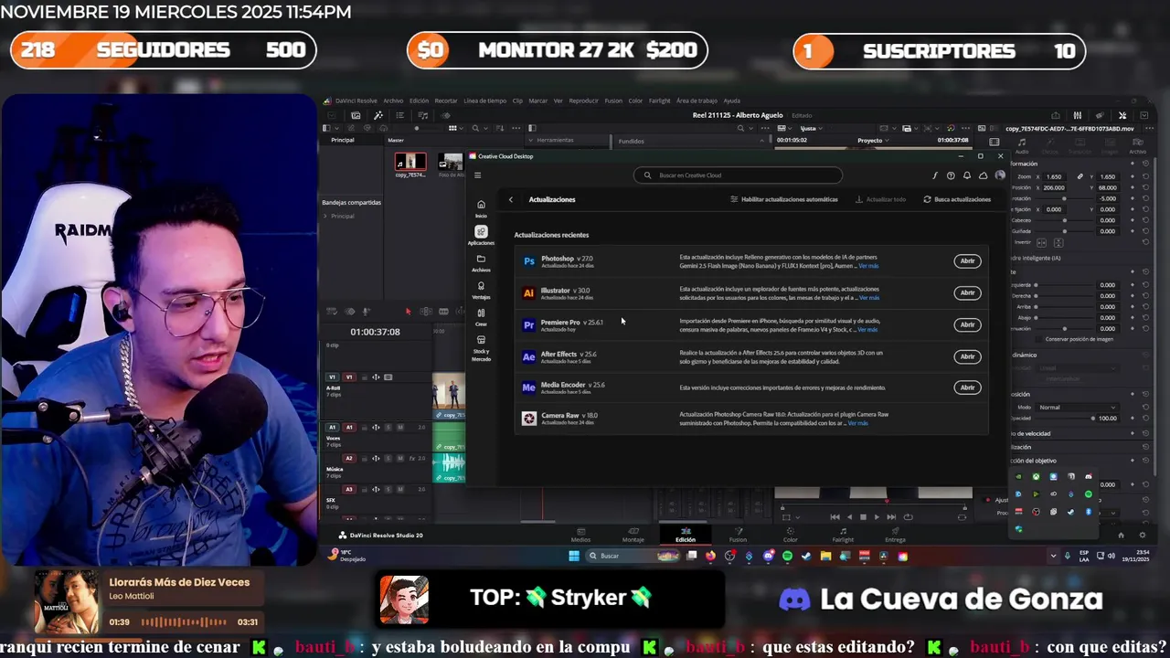Click Abrir button for Photoshop
Screen dimensions: 1170x658
[967, 261]
